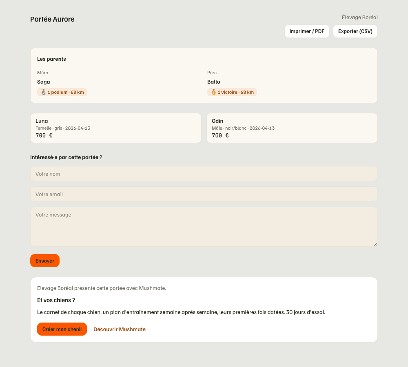Click the father's name Balto
408x367 pixels.
coord(214,82)
